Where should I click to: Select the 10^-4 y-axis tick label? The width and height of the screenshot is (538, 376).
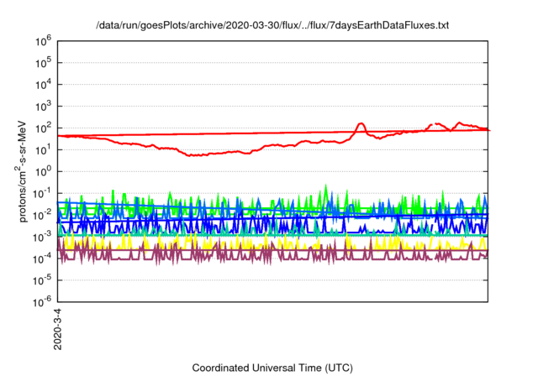(42, 258)
